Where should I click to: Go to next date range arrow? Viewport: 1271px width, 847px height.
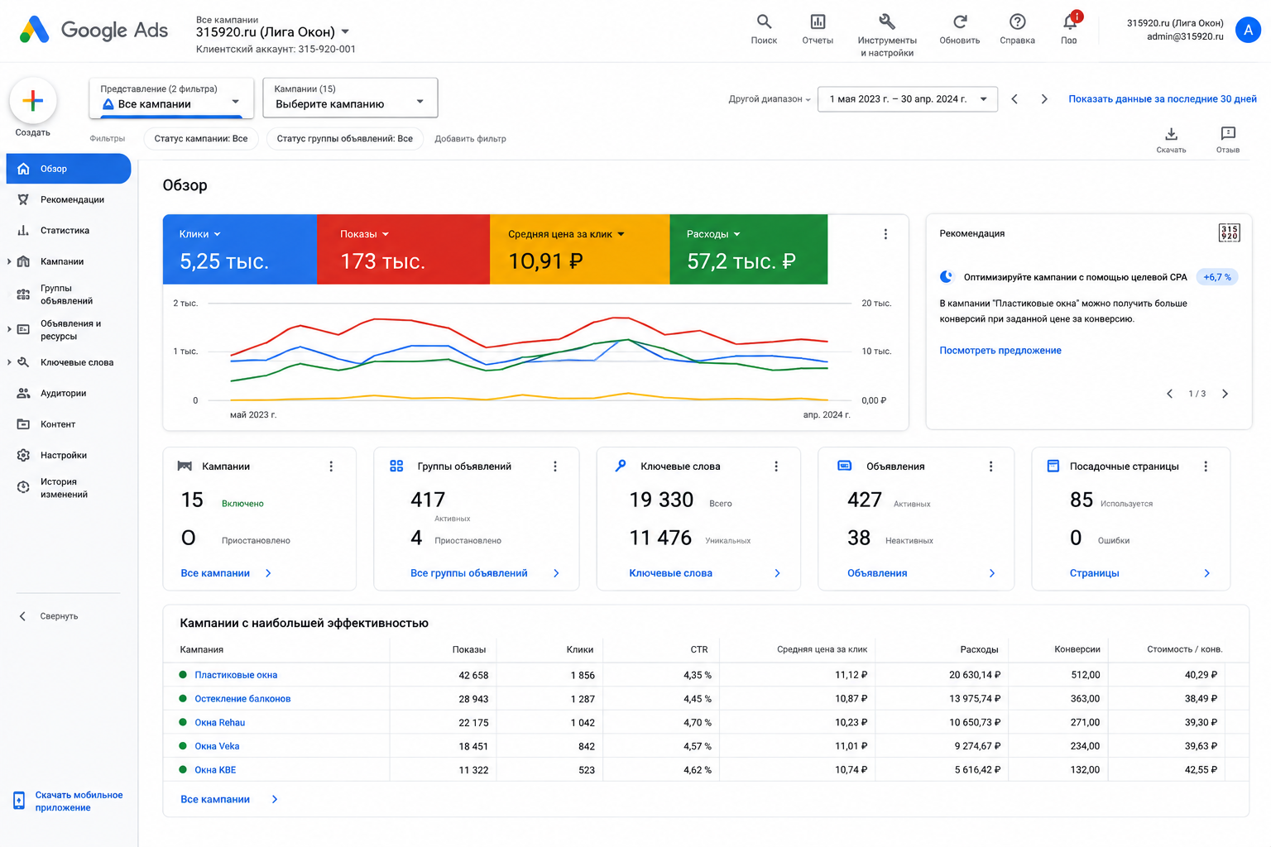[1044, 99]
